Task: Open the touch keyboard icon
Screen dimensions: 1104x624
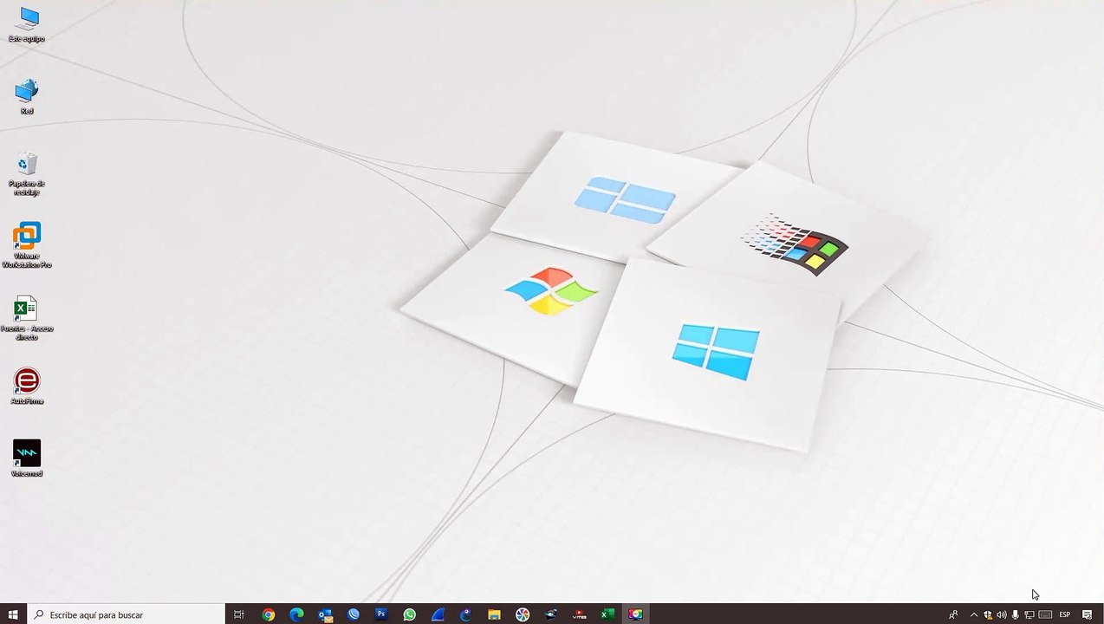Action: (x=1045, y=614)
